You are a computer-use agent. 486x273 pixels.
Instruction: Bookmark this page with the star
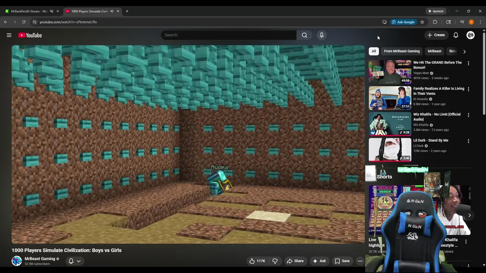pos(422,22)
